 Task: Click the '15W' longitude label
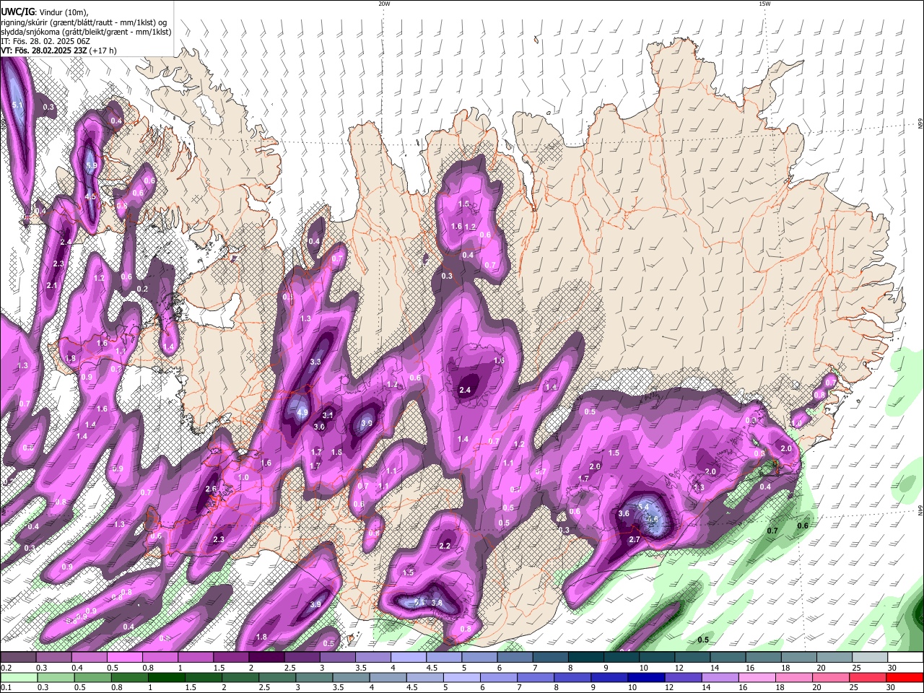click(764, 4)
